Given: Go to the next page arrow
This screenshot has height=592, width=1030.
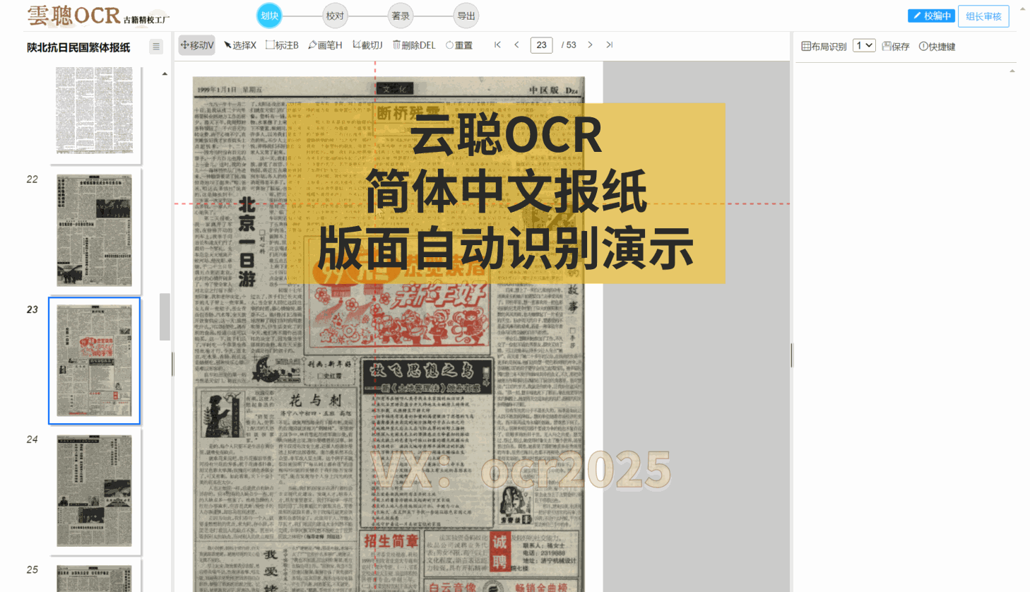Looking at the screenshot, I should click(590, 45).
